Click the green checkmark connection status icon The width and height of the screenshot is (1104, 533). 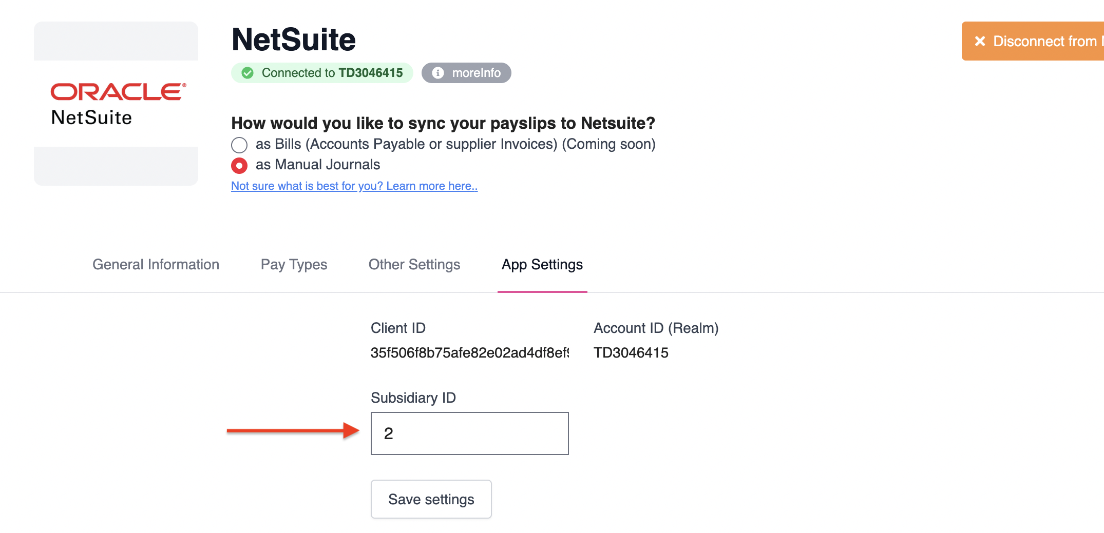[x=248, y=73]
